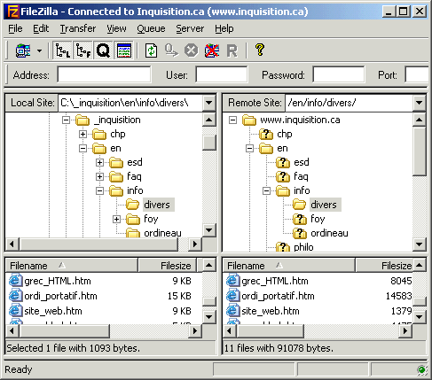Focus the User input field
This screenshot has width=432, height=380.
click(x=222, y=74)
